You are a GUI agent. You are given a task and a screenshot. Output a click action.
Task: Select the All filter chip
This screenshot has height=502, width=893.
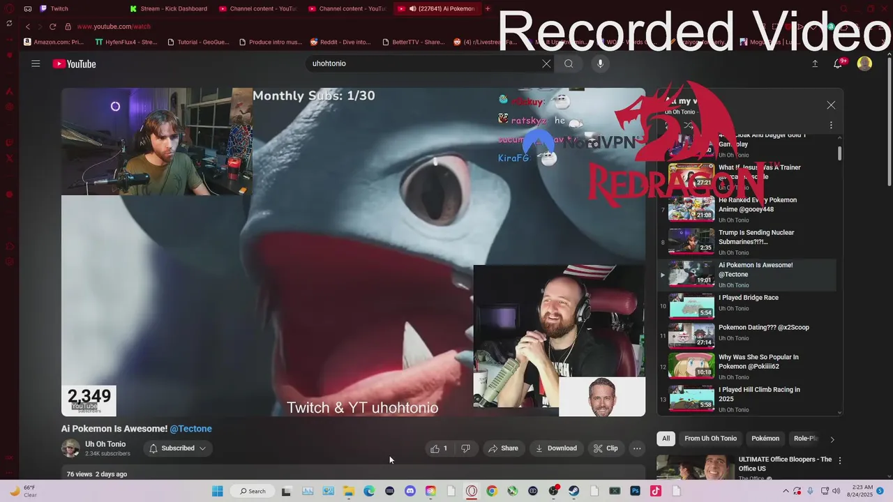666,439
